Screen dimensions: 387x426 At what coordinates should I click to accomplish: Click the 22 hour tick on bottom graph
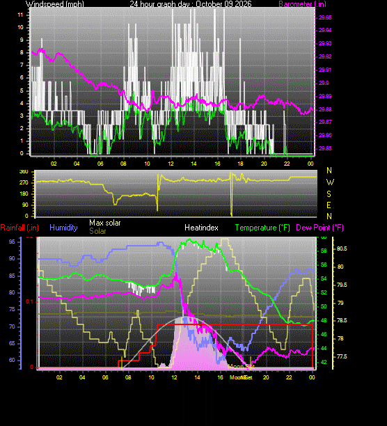click(x=289, y=377)
